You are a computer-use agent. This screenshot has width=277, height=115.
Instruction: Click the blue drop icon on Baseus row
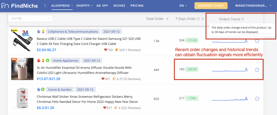click(39, 32)
